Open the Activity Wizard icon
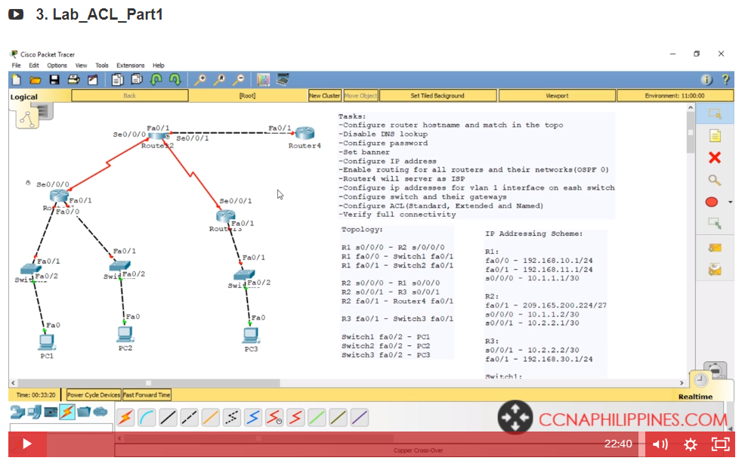 point(93,80)
